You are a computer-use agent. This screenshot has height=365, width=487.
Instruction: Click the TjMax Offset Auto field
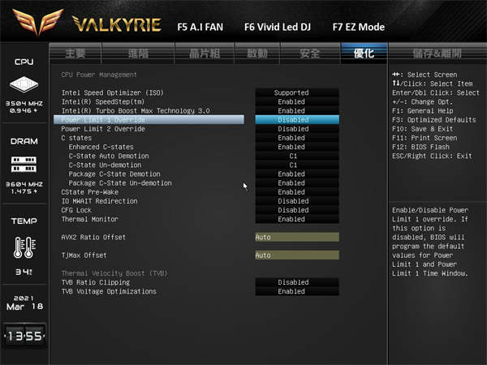point(297,255)
